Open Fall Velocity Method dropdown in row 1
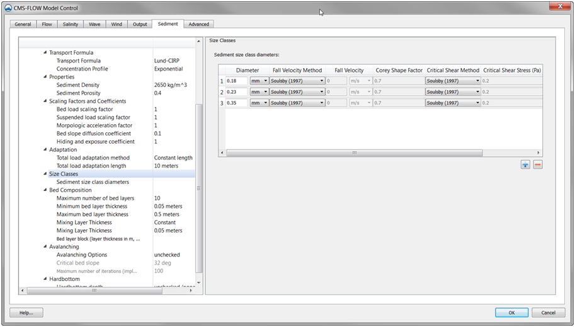 point(297,81)
